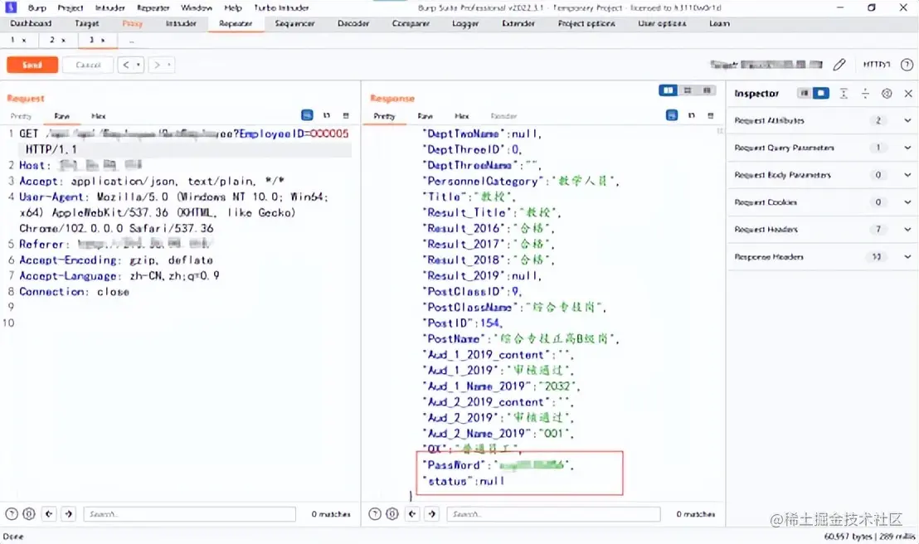Open the Extender tab

click(518, 23)
